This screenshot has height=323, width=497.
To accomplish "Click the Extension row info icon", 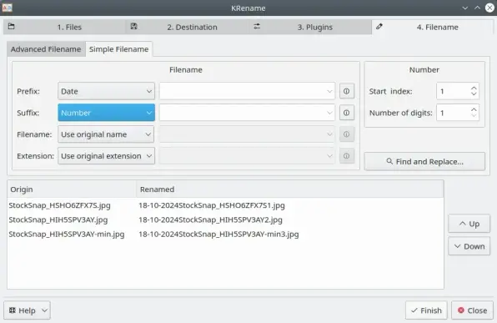I will (346, 156).
